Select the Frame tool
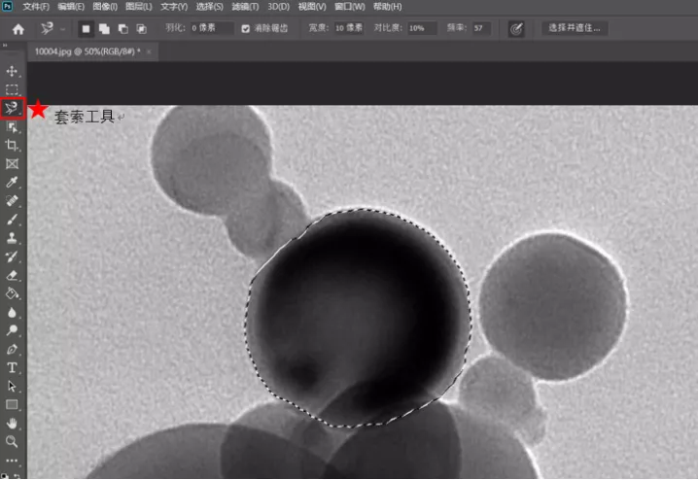 point(12,163)
